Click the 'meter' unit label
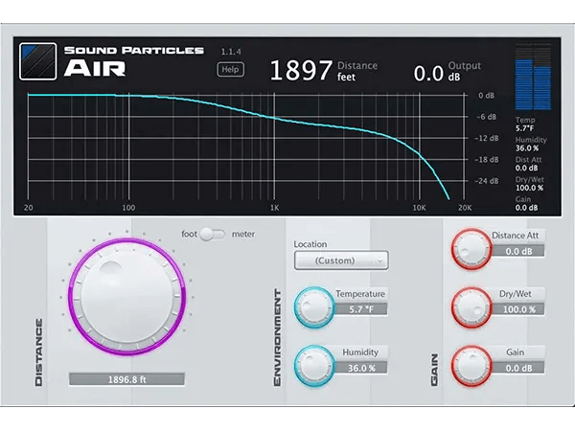575x431 pixels. point(242,235)
